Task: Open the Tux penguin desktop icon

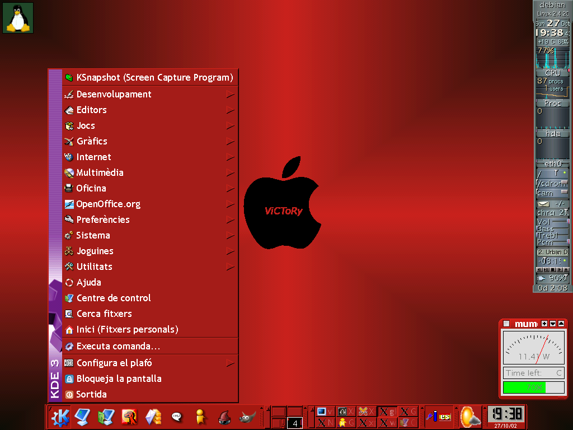Action: click(18, 18)
